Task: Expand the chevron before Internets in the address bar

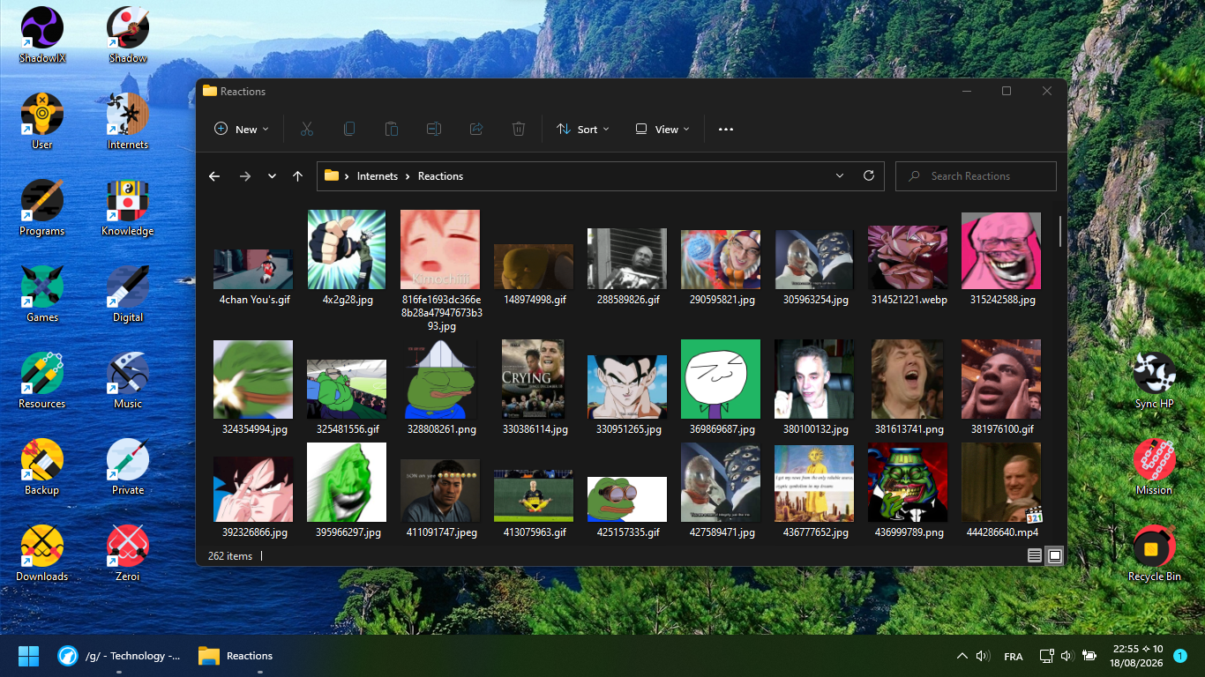Action: (348, 176)
